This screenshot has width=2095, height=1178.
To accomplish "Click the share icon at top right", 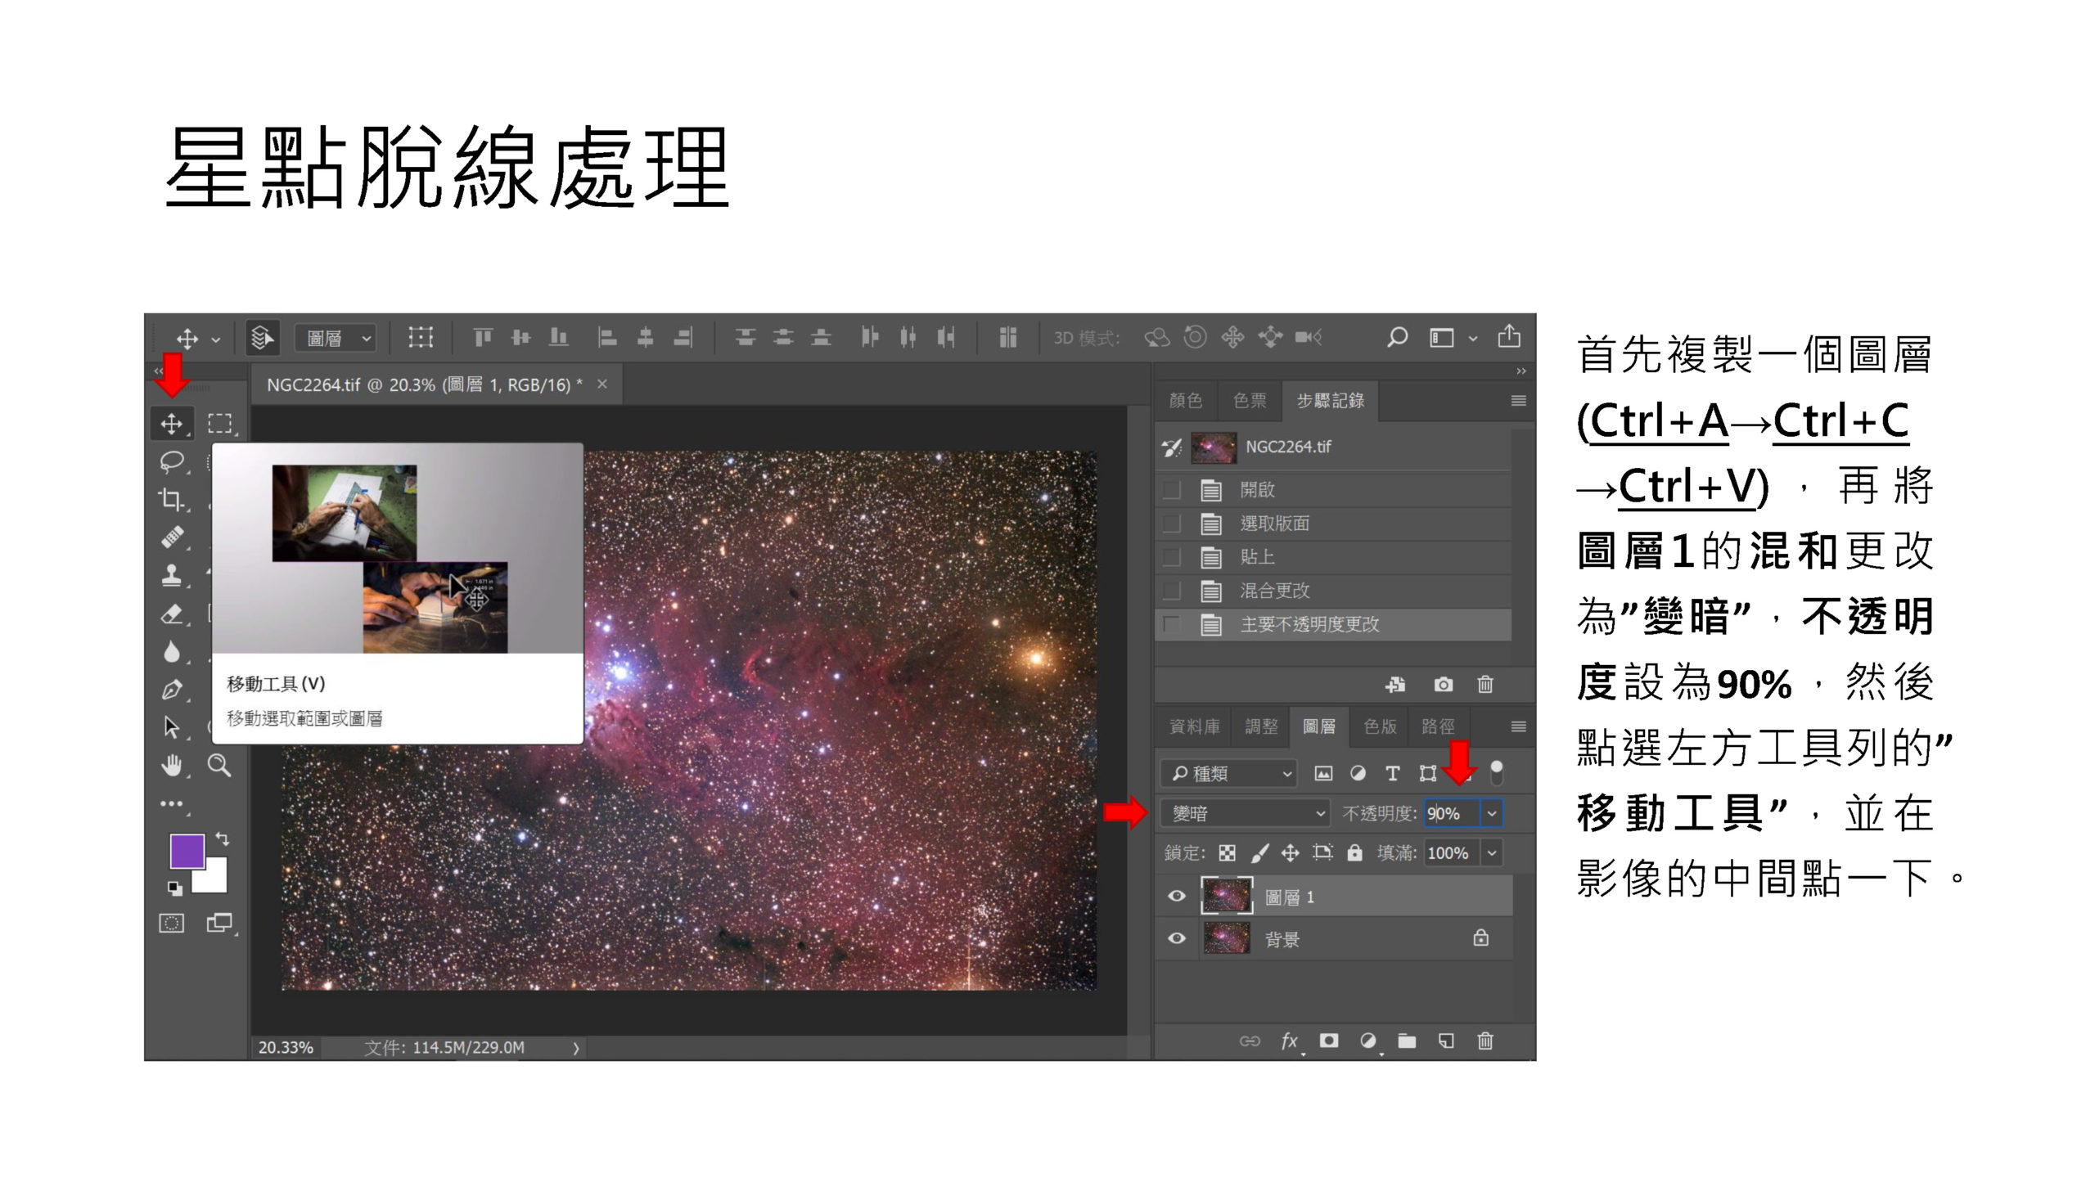I will [1509, 336].
